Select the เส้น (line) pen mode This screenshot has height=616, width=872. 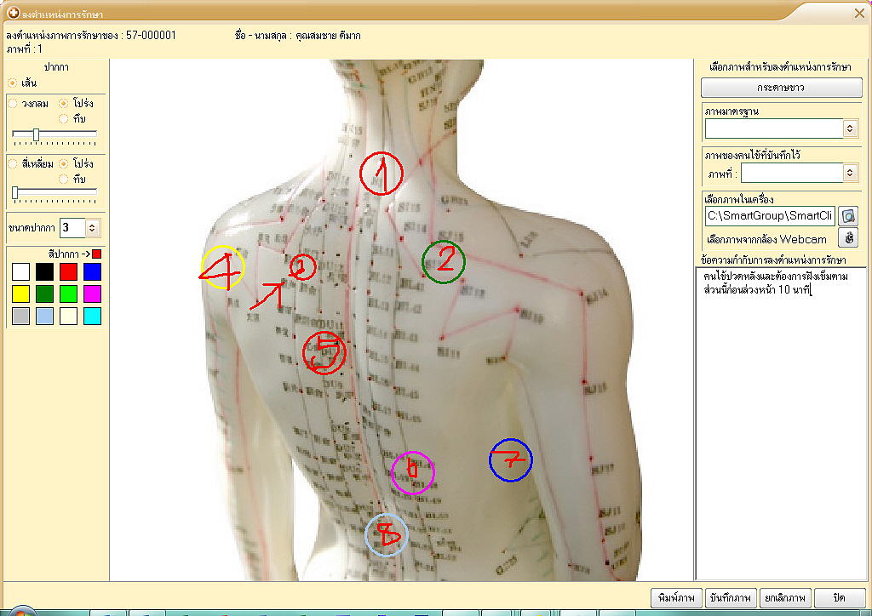(x=12, y=83)
